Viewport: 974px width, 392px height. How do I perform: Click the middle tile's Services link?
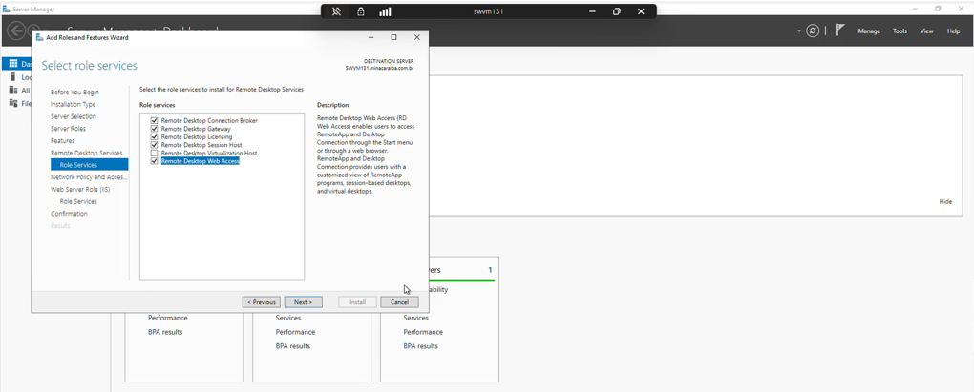pos(288,318)
